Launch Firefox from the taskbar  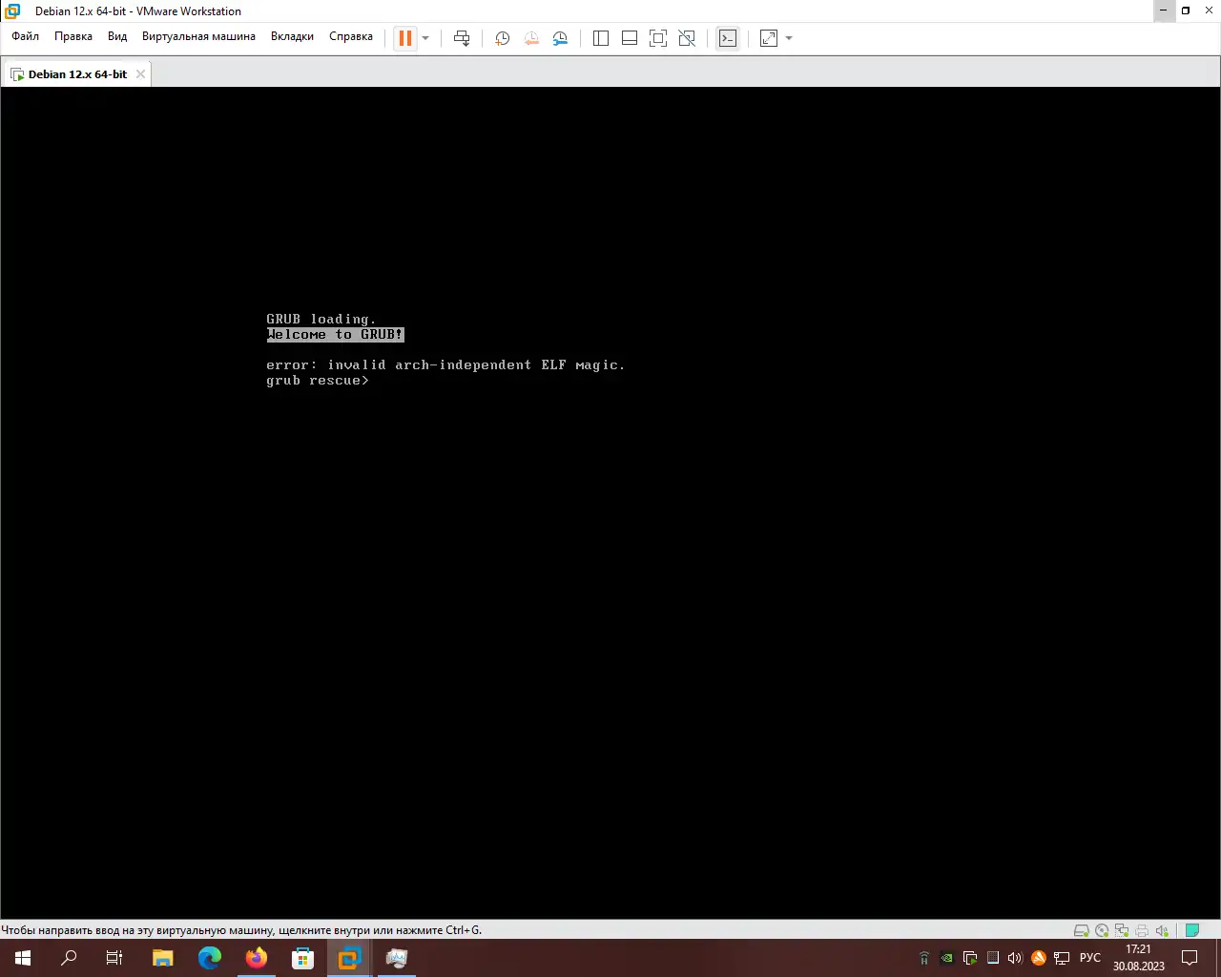tap(257, 958)
